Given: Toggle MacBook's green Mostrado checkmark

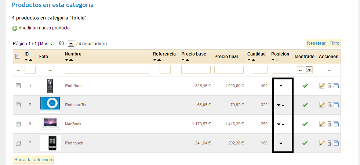Looking at the screenshot, I should 305,124.
